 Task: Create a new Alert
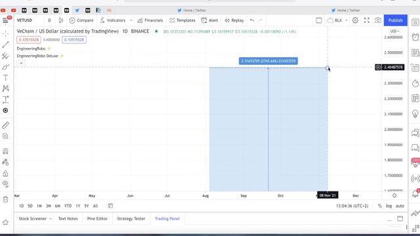(x=209, y=20)
